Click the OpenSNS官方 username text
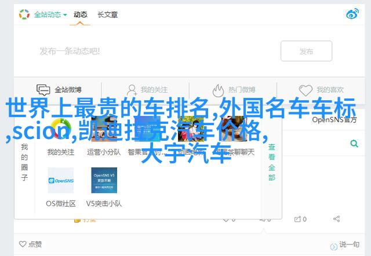Image resolution: width=371 pixels, height=256 pixels. point(334,120)
